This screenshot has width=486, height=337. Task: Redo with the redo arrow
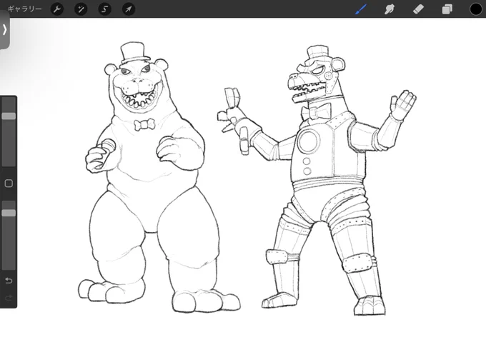click(9, 298)
